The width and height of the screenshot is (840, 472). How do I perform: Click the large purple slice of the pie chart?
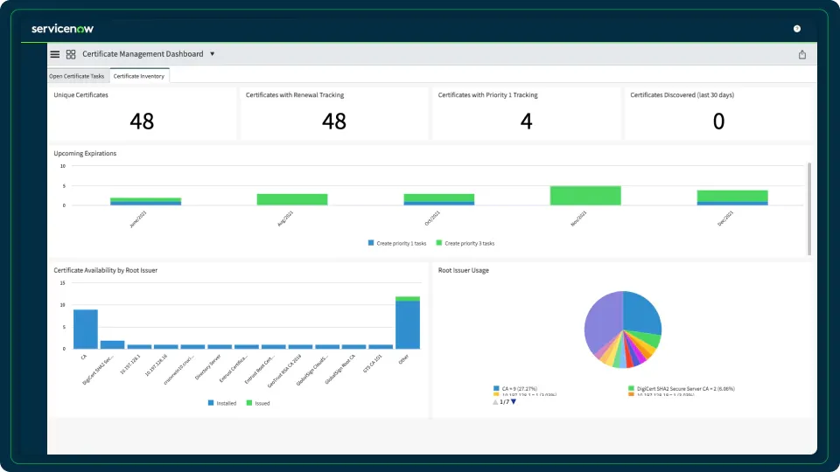(604, 323)
